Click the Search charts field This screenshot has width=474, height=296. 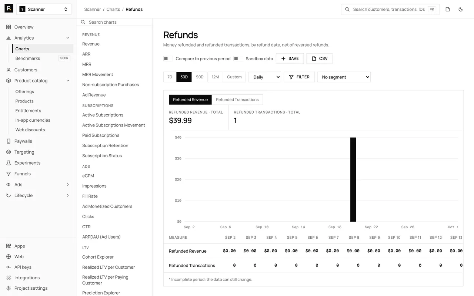tap(114, 22)
